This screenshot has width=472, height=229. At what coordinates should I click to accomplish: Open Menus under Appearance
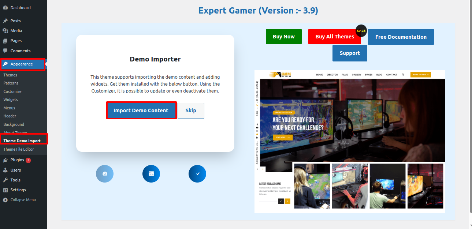10,108
